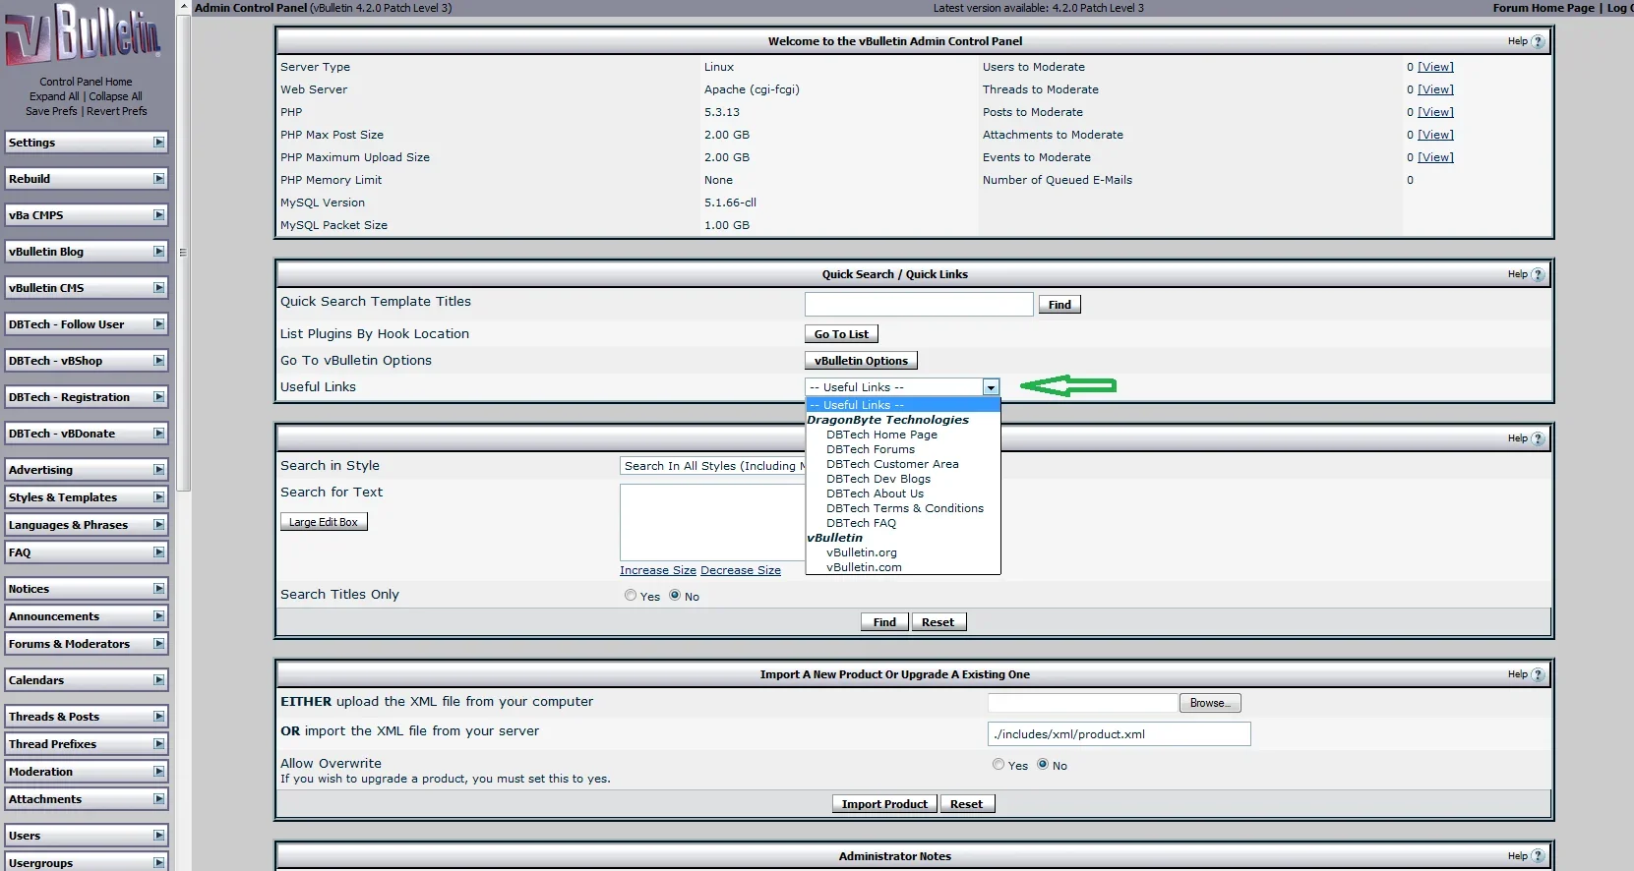This screenshot has width=1634, height=871.
Task: Click Large Edit Box button
Action: [324, 522]
